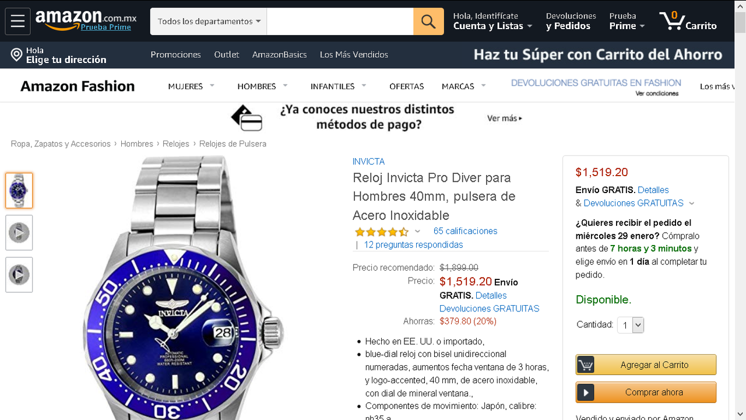The image size is (746, 420).
Task: Click the Agregar al Carrito button
Action: coord(646,365)
